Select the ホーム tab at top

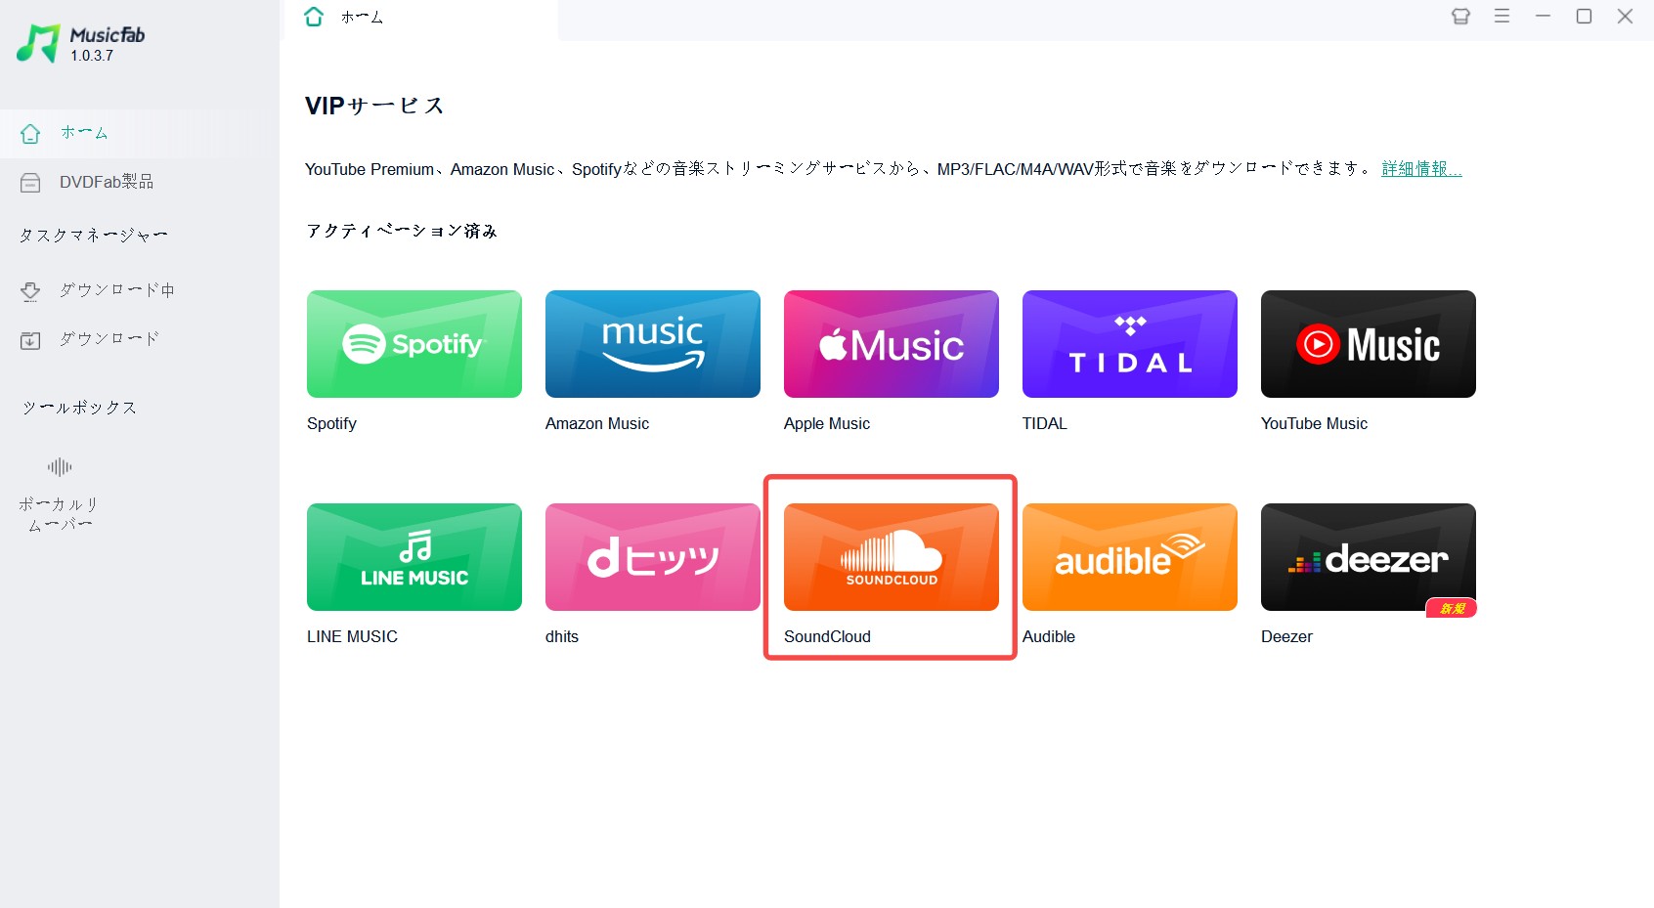(421, 18)
